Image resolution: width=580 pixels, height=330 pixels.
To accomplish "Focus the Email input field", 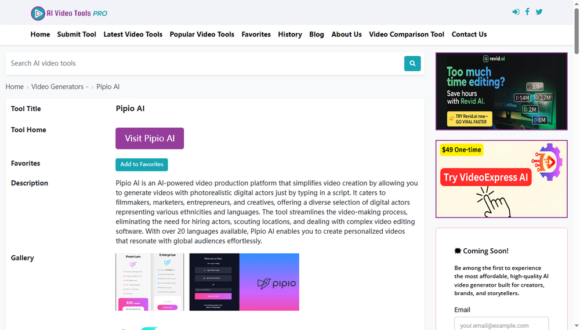I will pos(501,325).
